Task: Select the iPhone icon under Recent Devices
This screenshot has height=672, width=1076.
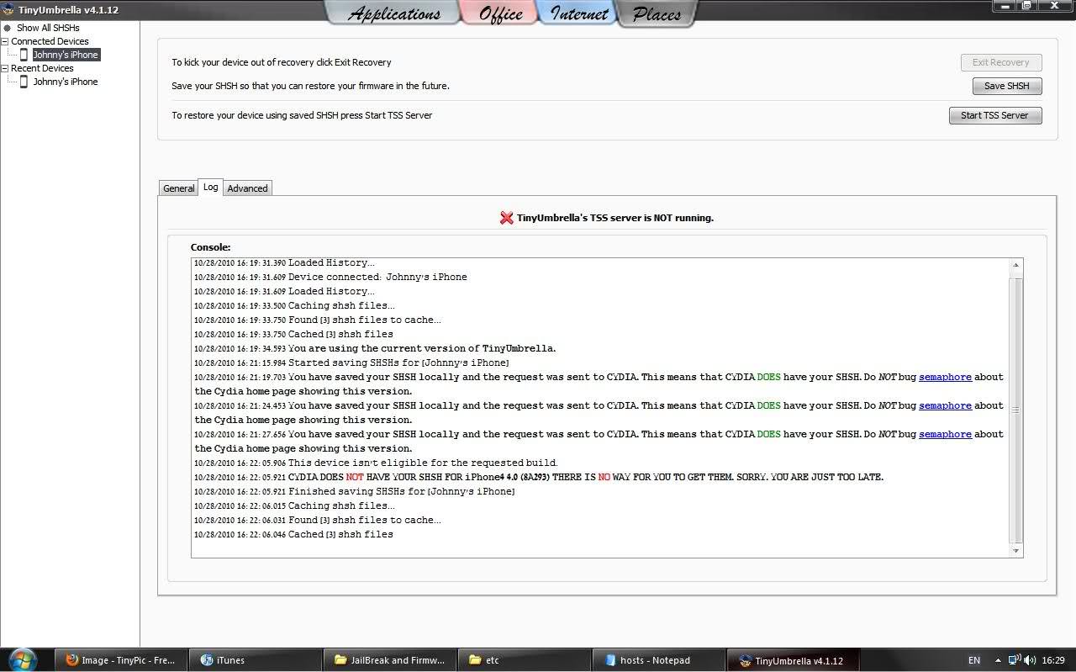Action: pos(24,82)
